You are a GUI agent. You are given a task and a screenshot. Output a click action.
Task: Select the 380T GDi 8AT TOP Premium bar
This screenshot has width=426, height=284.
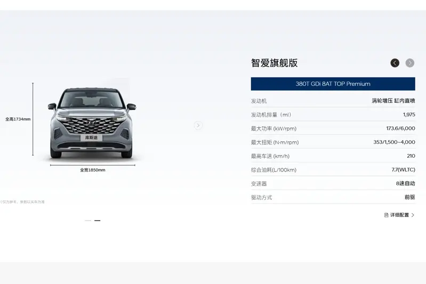333,84
